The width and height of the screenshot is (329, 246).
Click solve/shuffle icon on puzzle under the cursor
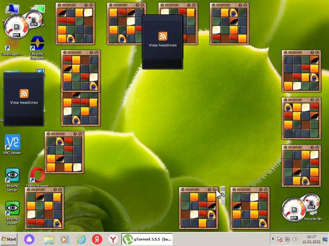(x=214, y=190)
